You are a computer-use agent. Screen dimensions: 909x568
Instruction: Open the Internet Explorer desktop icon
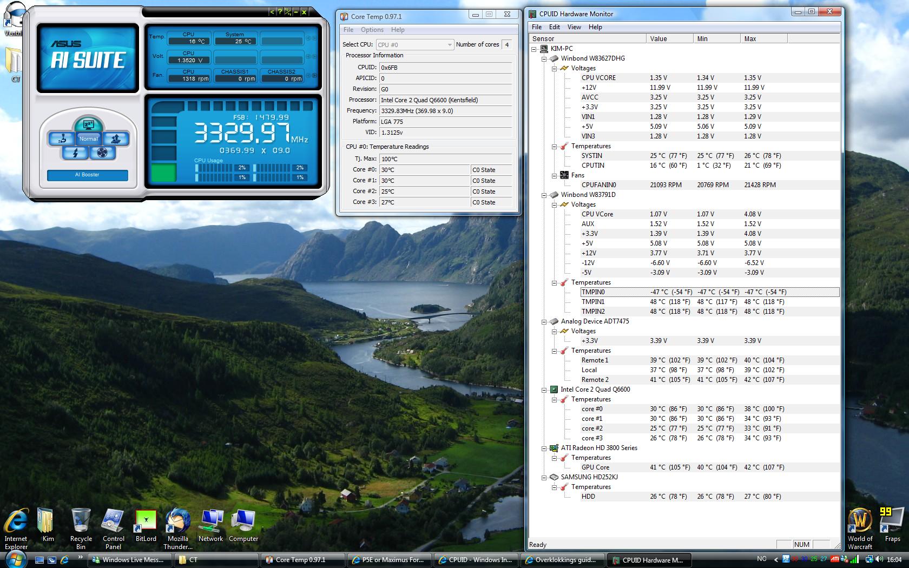click(x=16, y=529)
